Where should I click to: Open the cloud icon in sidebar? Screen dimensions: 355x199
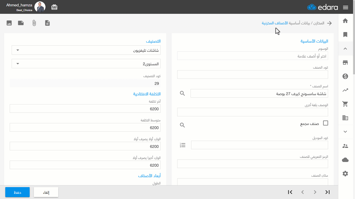[x=345, y=160]
